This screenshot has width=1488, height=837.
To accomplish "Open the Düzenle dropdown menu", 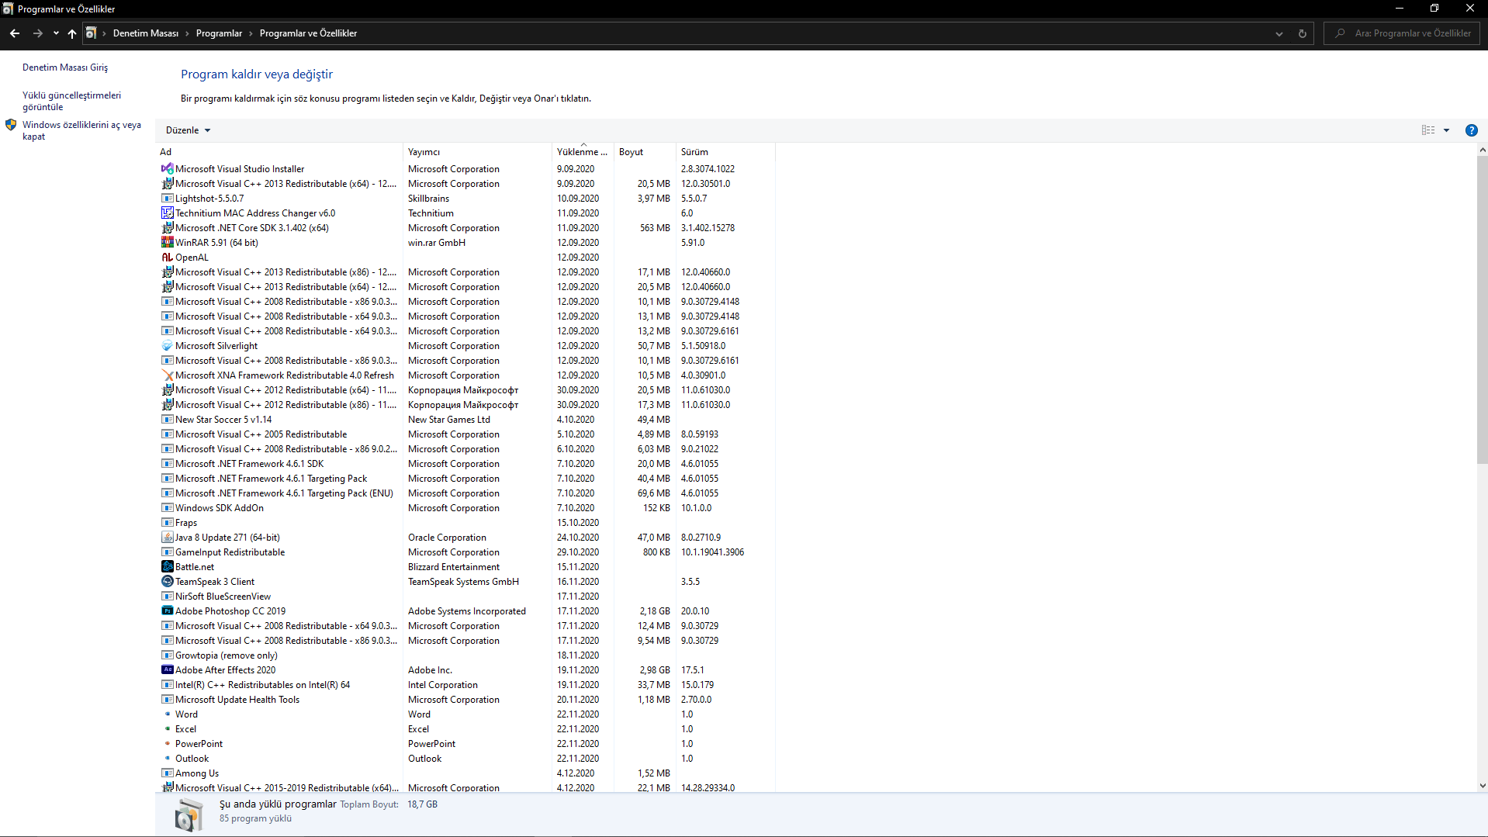I will (x=189, y=130).
